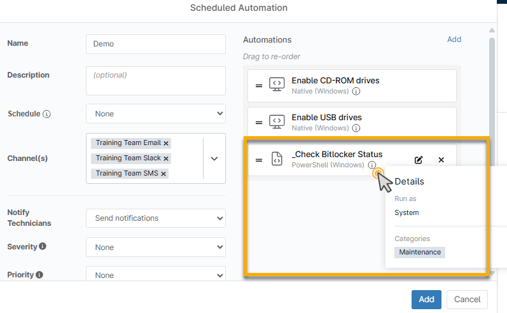Click info icon under Enable CD-ROM drives

pos(356,92)
